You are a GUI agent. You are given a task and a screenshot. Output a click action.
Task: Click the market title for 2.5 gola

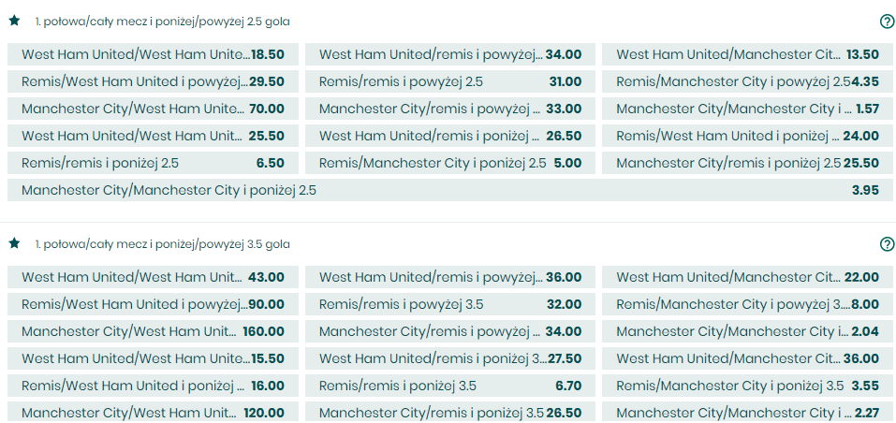pos(162,22)
